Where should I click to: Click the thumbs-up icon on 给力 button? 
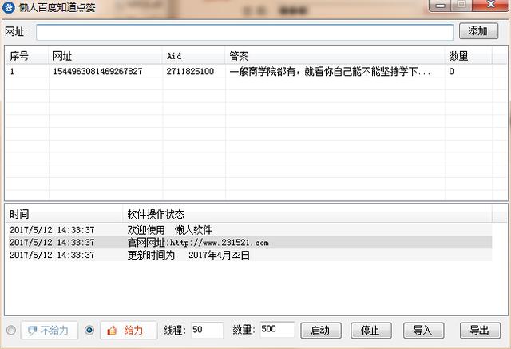[x=112, y=331]
